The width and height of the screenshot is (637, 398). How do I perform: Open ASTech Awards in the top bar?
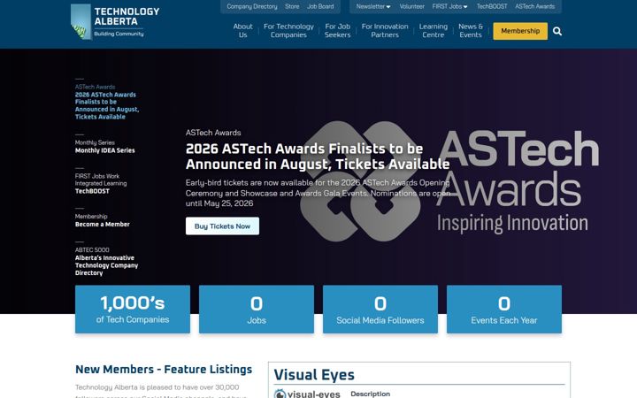pyautogui.click(x=534, y=6)
